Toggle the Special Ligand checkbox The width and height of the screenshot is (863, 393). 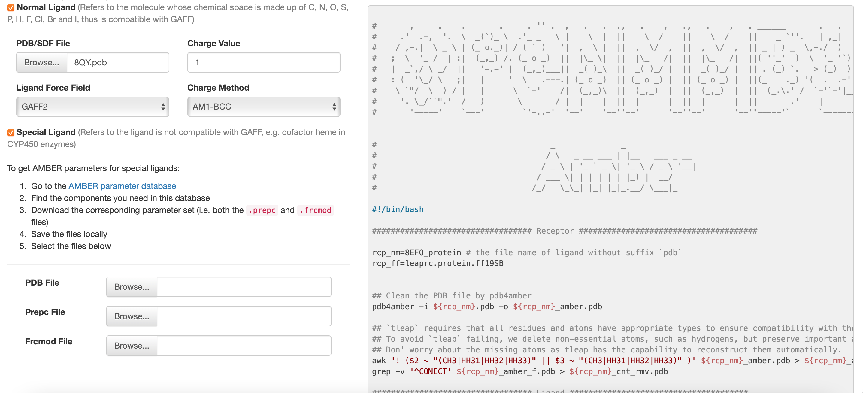11,133
